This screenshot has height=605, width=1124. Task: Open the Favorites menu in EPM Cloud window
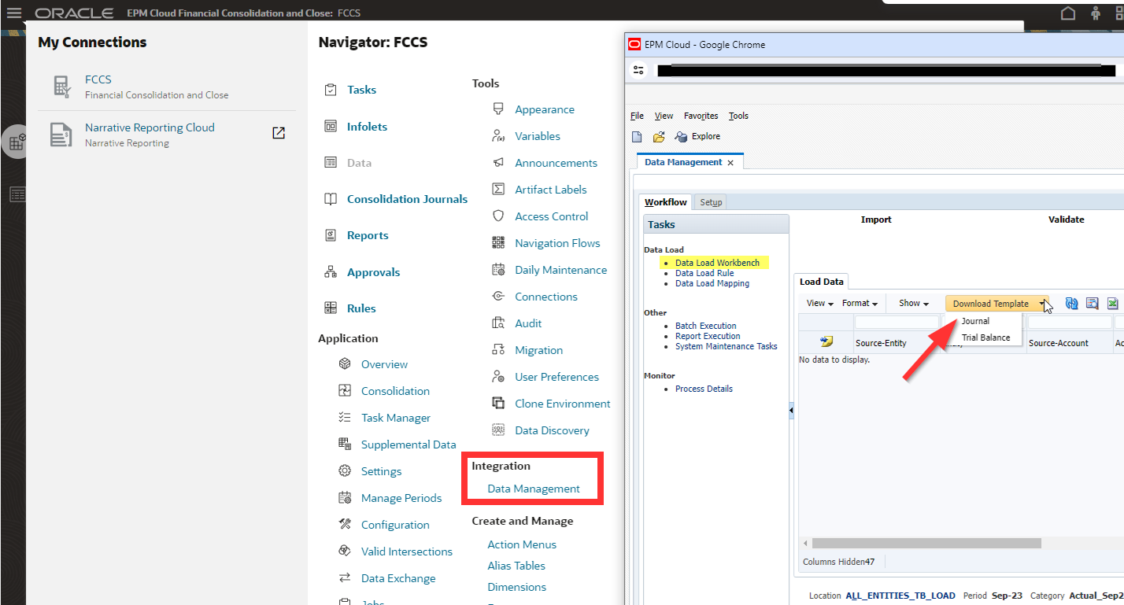[x=701, y=116]
